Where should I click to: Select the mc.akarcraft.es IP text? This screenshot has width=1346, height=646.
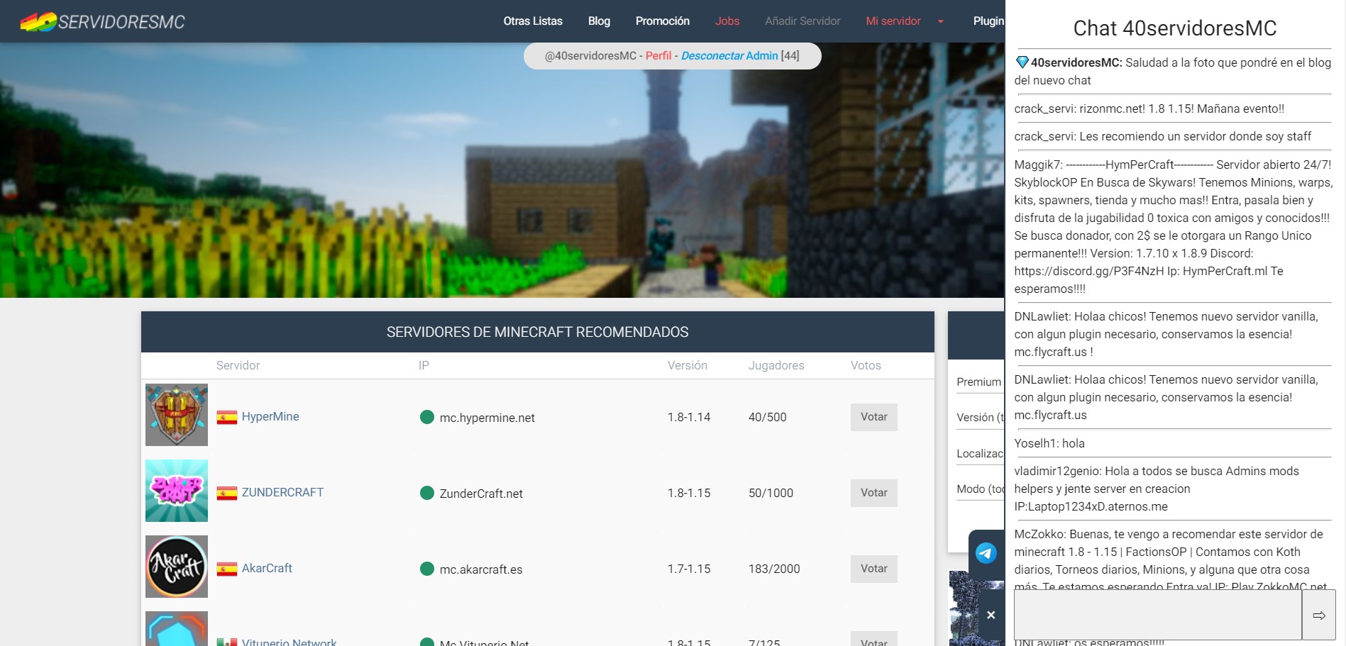coord(481,569)
